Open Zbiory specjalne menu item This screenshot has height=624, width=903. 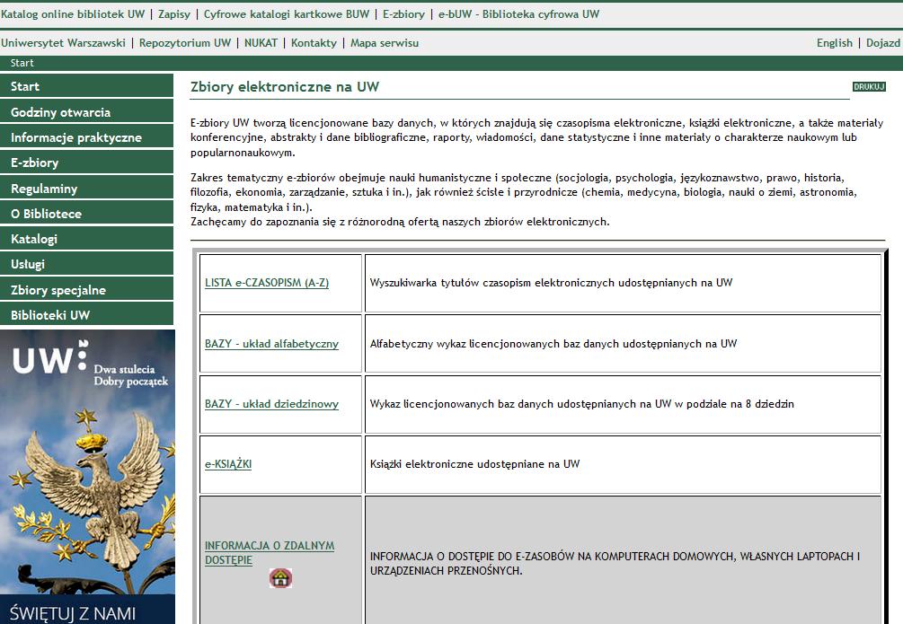86,289
